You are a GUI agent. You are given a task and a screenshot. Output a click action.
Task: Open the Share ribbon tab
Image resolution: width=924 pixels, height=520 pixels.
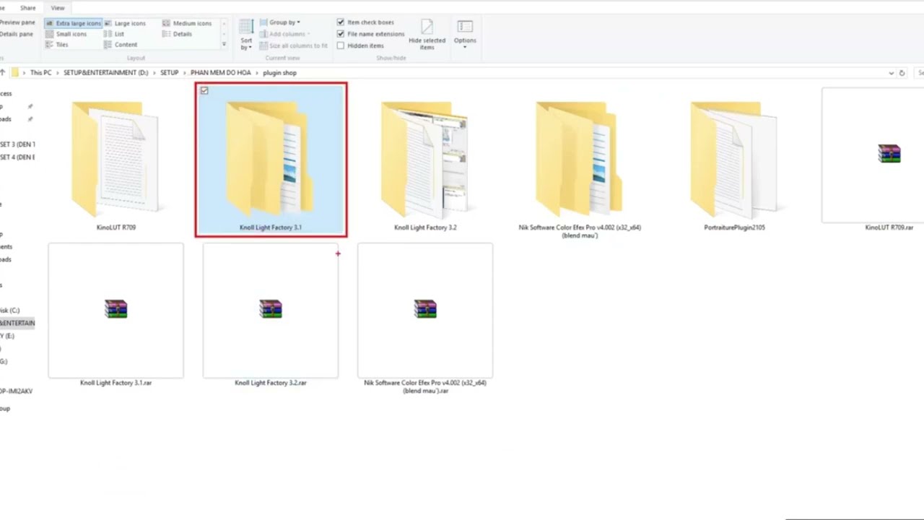27,8
